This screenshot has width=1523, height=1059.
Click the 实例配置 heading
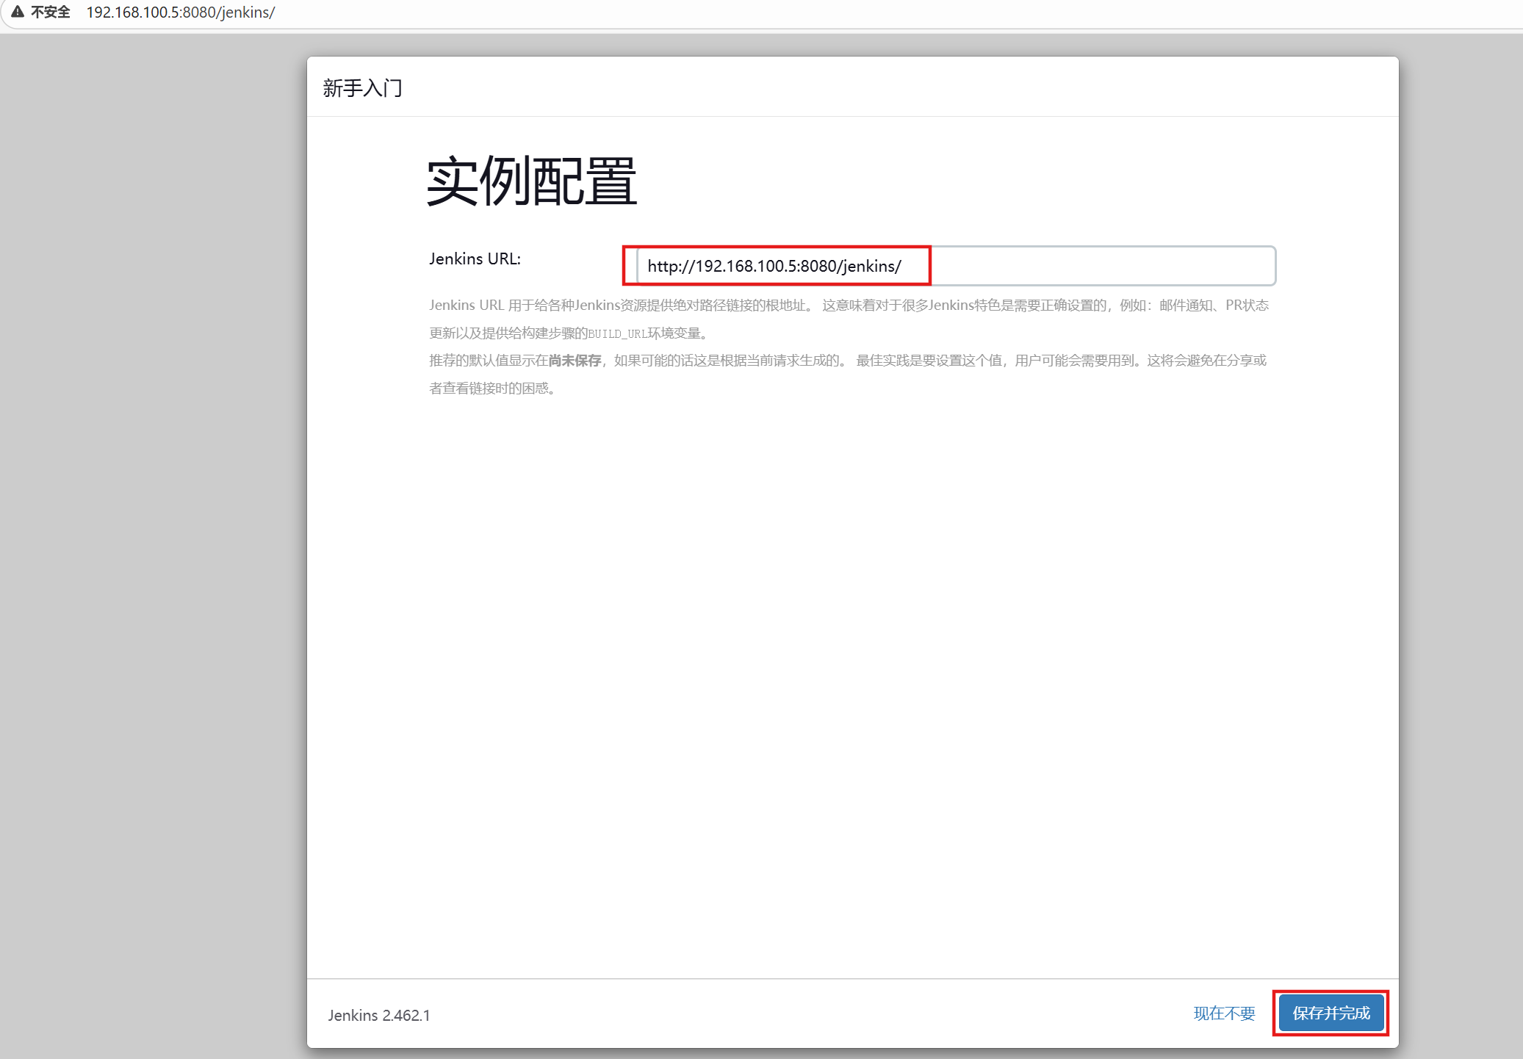531,181
